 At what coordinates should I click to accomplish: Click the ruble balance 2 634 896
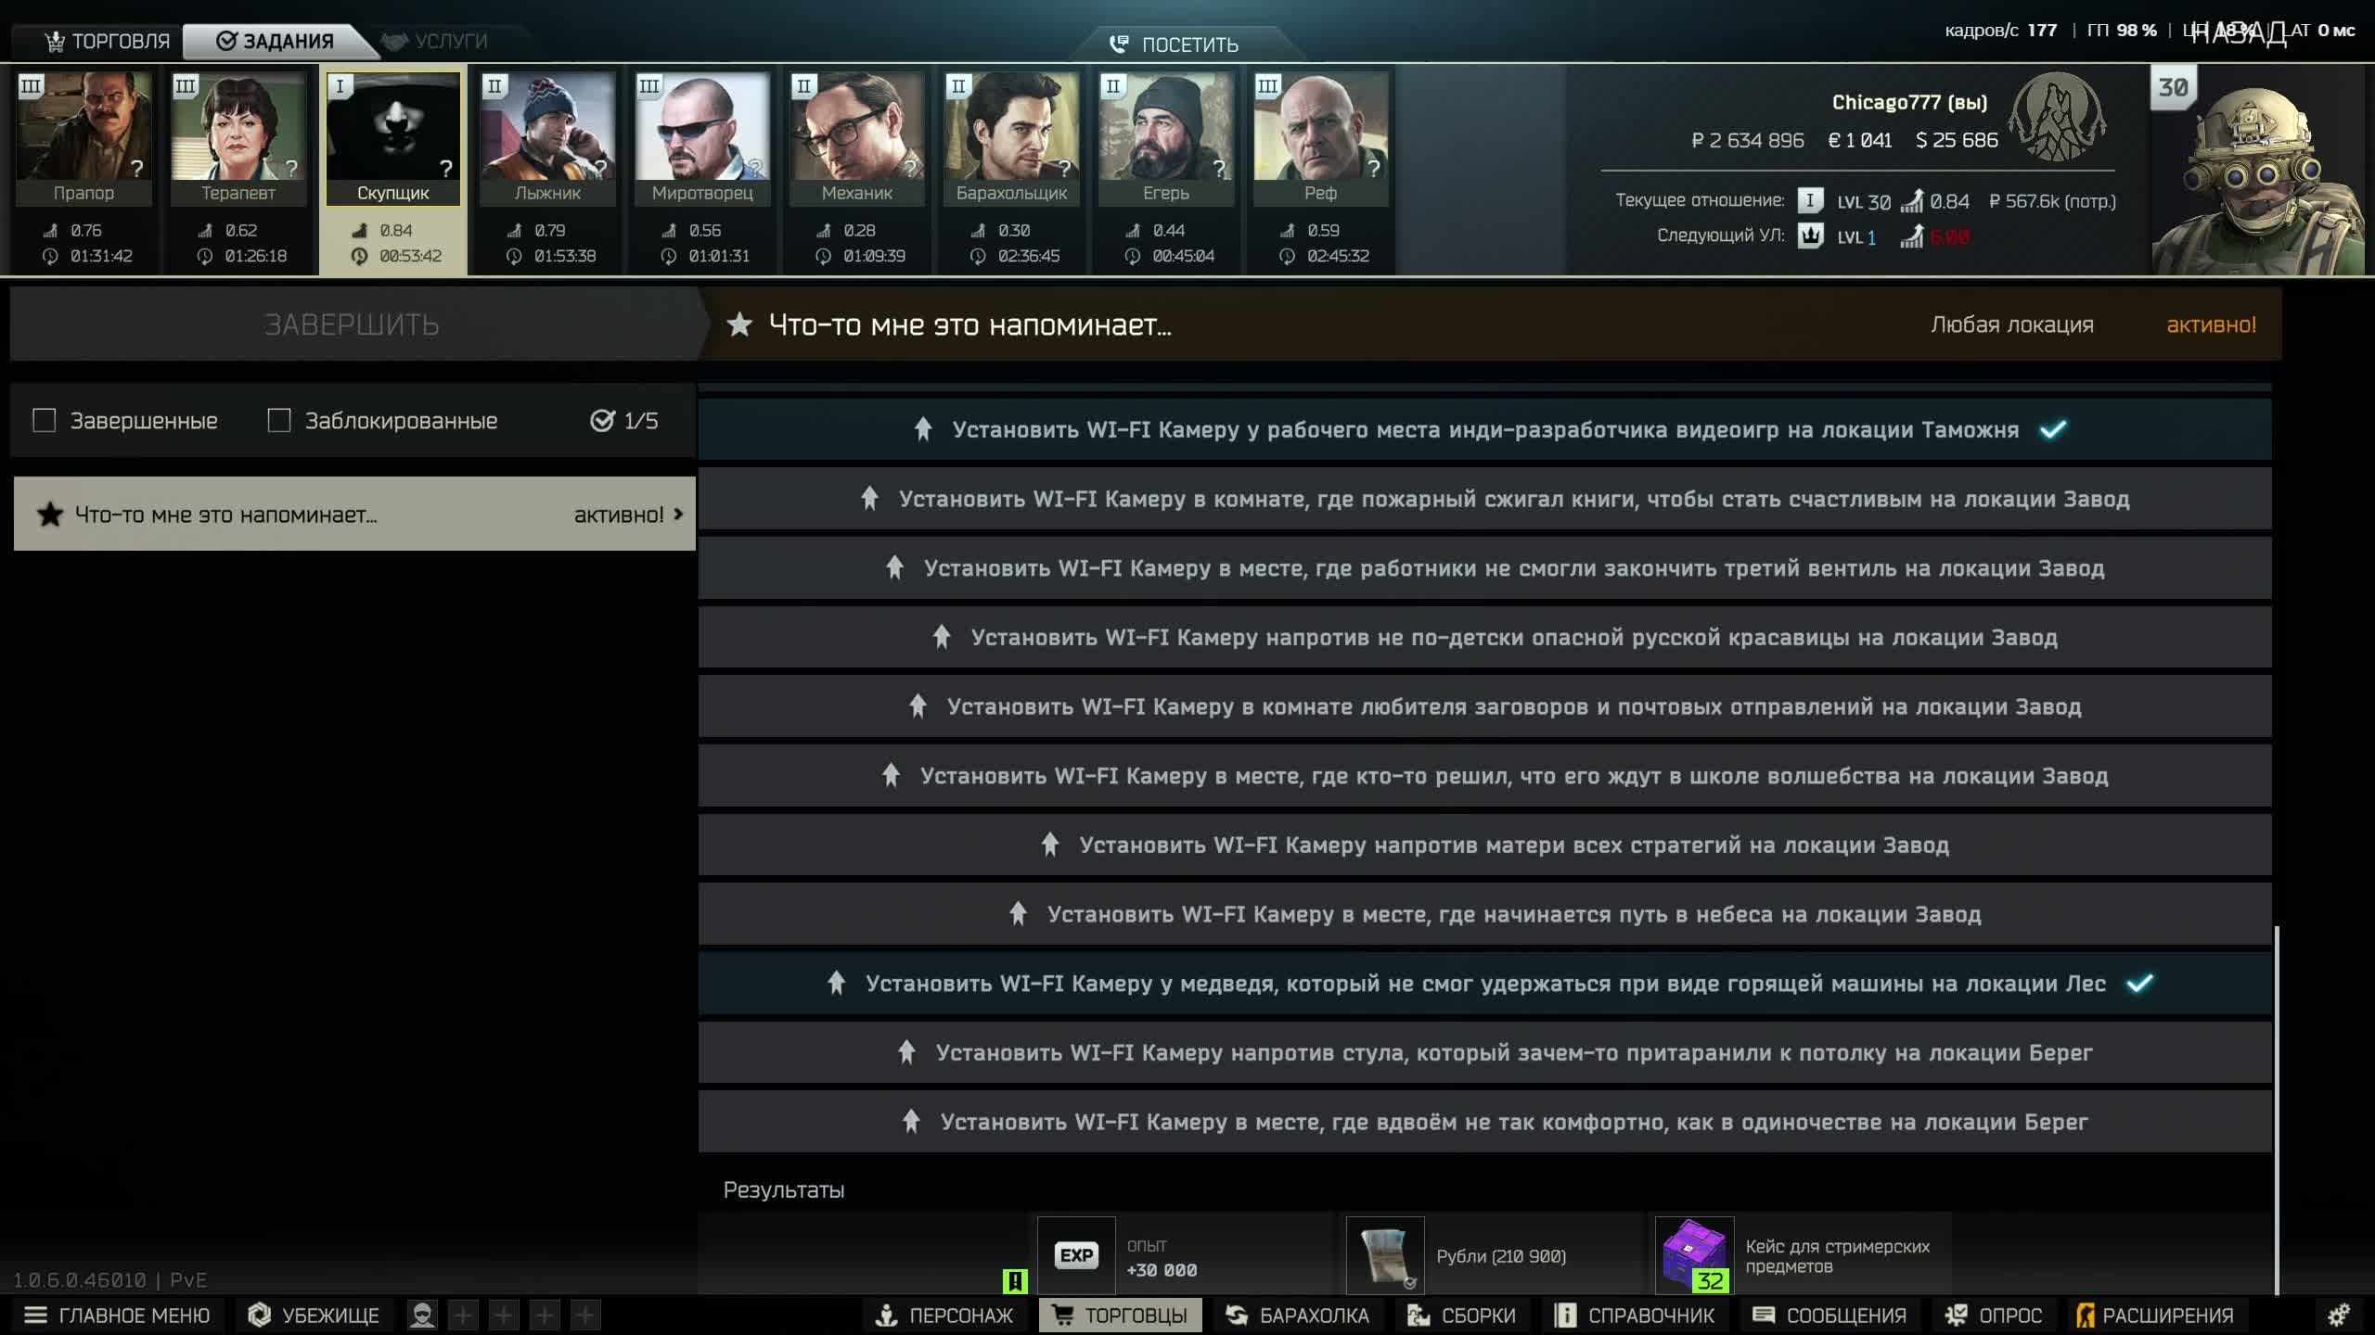[1747, 140]
